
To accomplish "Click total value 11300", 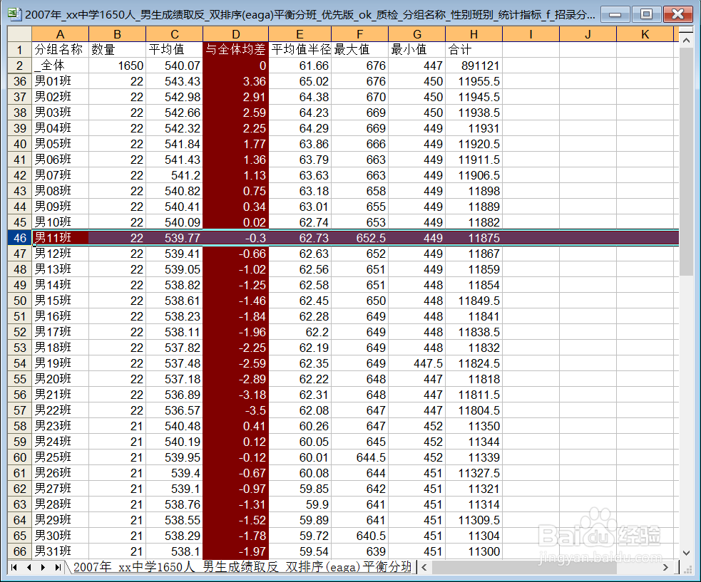I will [x=474, y=551].
